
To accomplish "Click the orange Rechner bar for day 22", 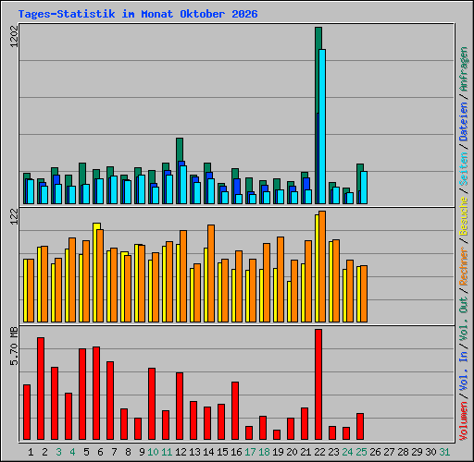I will coord(322,267).
